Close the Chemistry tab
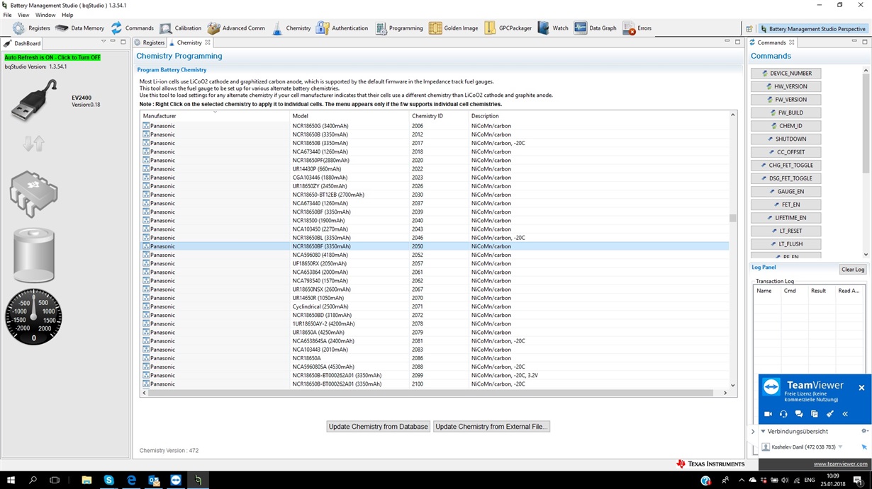Viewport: 872px width, 489px height. tap(207, 42)
